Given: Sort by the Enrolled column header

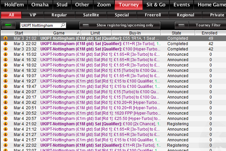Looking at the screenshot, I should (x=210, y=33).
